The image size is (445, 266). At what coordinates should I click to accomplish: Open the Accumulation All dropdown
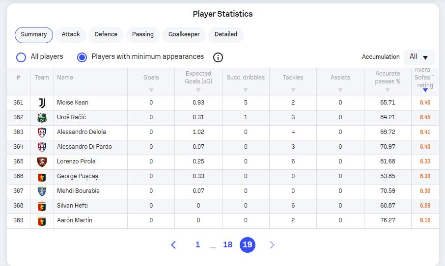pos(419,57)
